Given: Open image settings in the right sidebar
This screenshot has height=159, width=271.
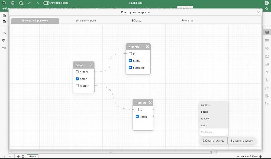Looking at the screenshot, I should click(267, 56).
